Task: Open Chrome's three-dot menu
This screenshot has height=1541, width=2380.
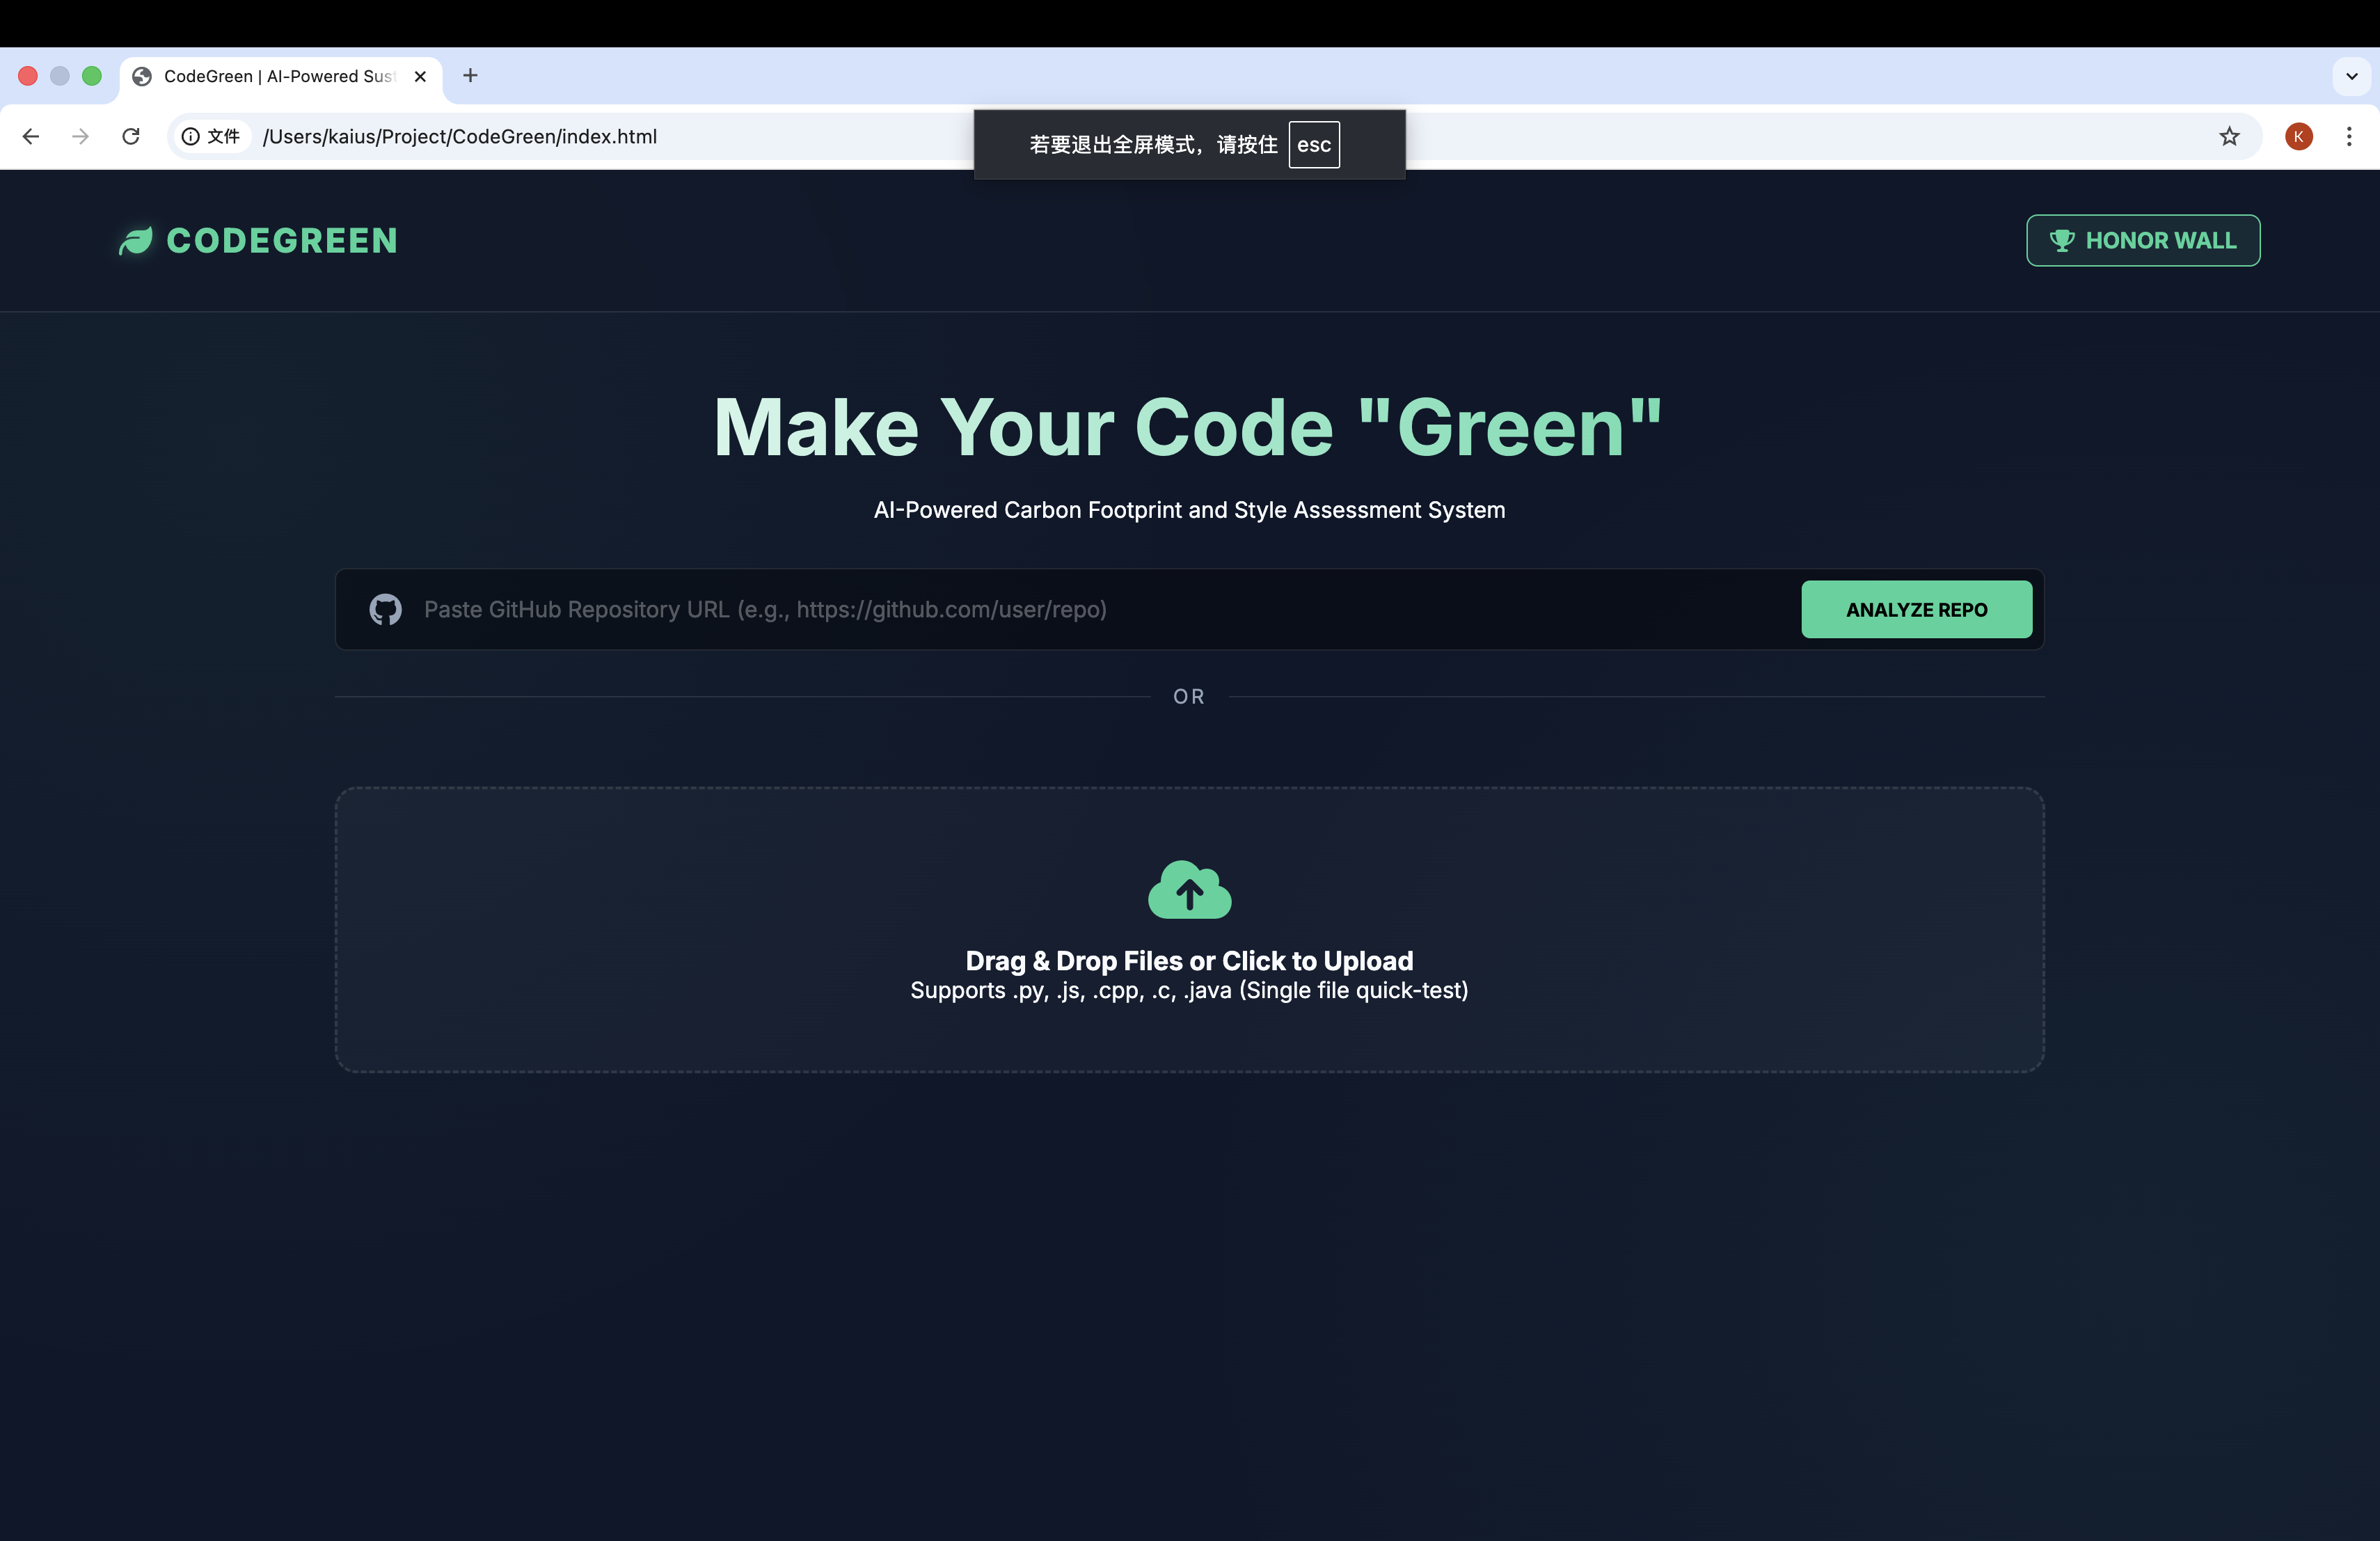Action: click(2349, 137)
